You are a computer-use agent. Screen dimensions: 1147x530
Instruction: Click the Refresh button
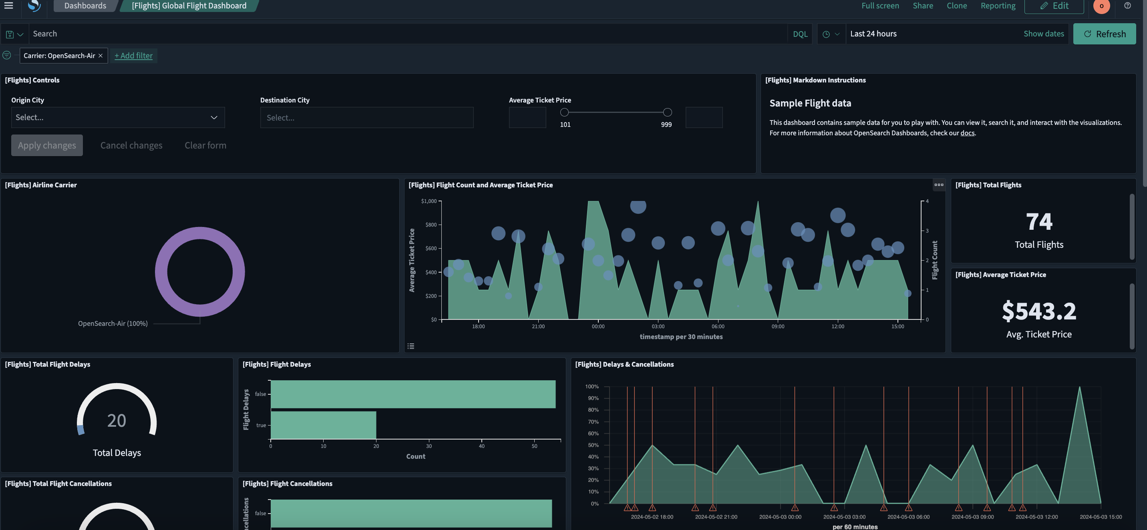pos(1105,33)
